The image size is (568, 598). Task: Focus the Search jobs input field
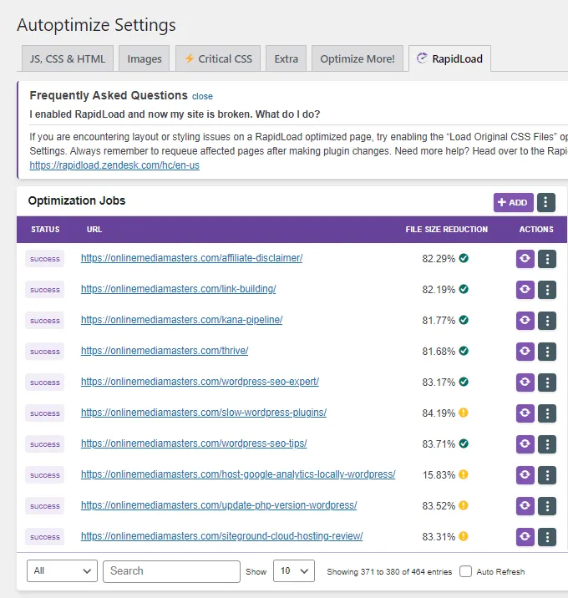171,571
